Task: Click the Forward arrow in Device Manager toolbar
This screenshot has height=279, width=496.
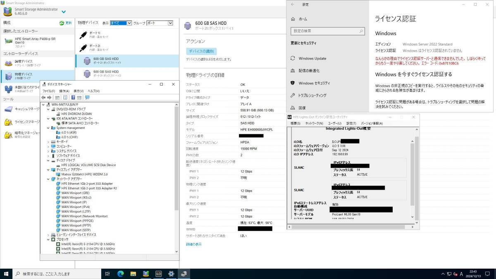Action: 49,98
